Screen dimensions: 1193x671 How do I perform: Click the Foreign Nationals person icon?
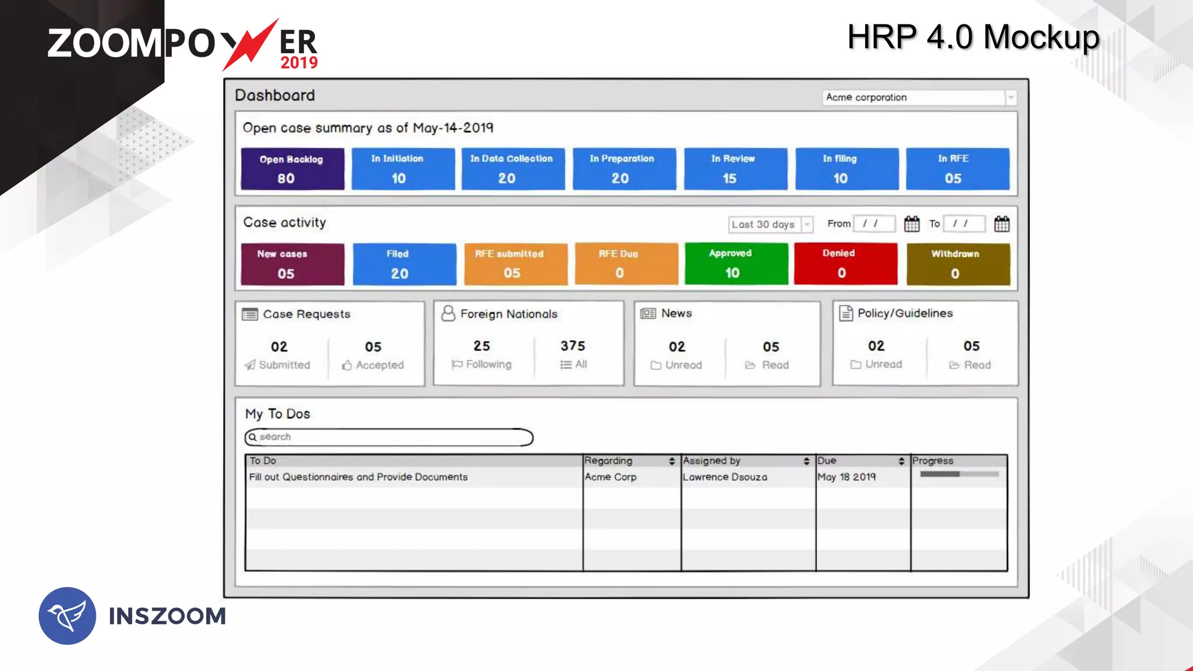pos(448,313)
